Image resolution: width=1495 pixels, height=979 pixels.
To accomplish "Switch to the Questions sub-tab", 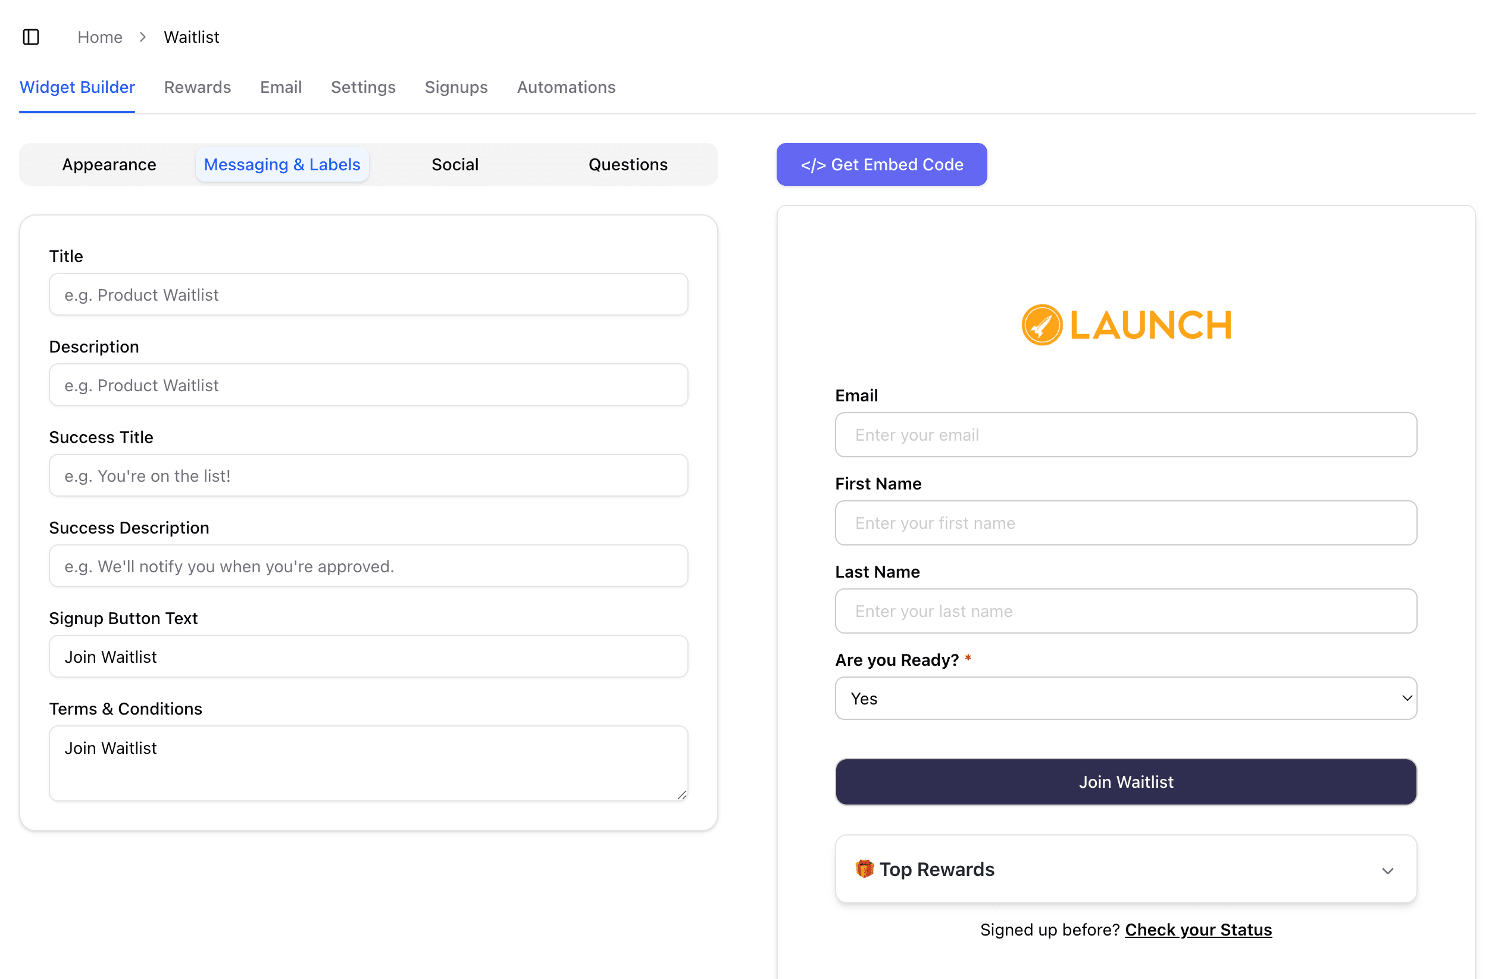I will click(627, 164).
